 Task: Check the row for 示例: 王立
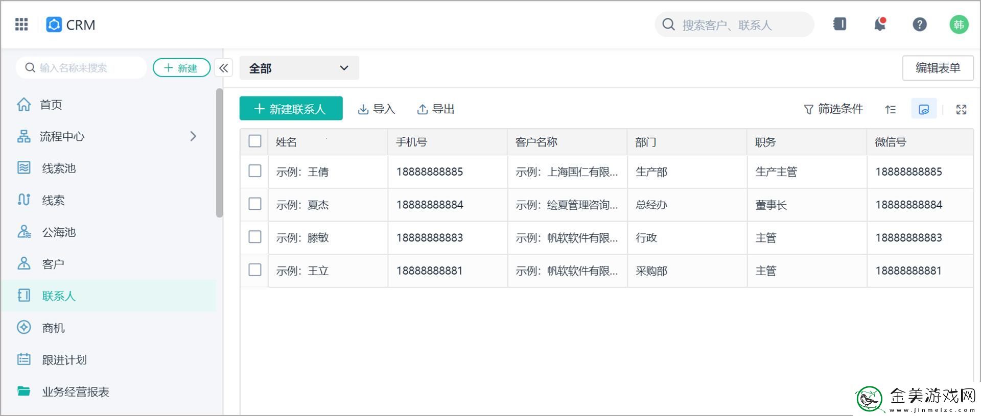255,270
